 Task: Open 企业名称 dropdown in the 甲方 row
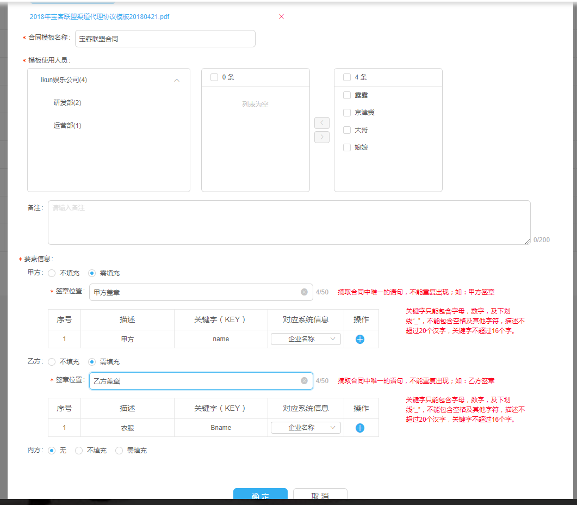coord(306,339)
